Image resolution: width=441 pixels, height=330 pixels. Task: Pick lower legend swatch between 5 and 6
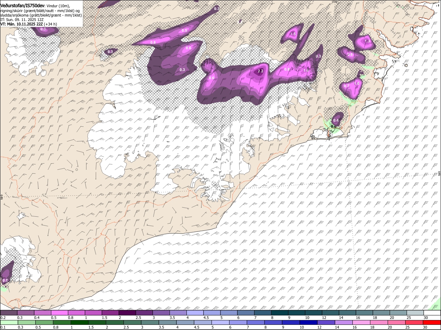[220, 322]
